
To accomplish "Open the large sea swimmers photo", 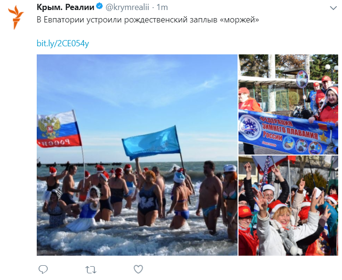I will (137, 155).
